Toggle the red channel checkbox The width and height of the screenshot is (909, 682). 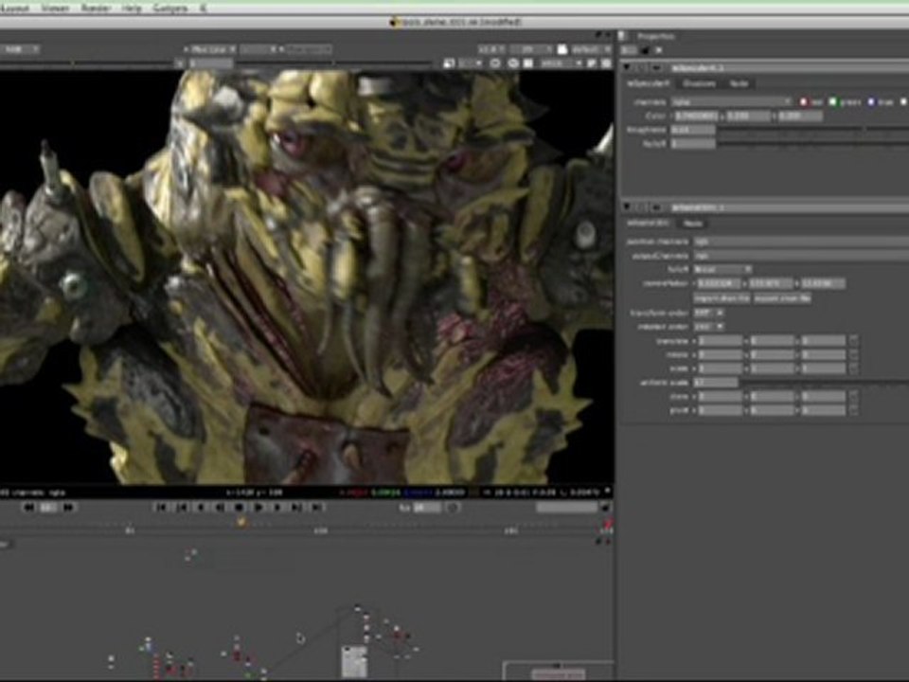click(x=804, y=102)
